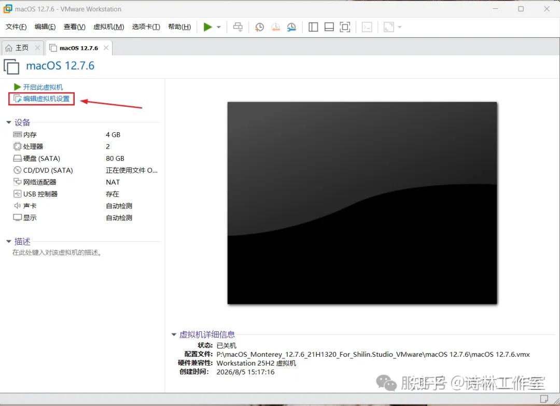Click the VMware Workstation title bar logo
Image resolution: width=560 pixels, height=406 pixels.
(x=7, y=9)
